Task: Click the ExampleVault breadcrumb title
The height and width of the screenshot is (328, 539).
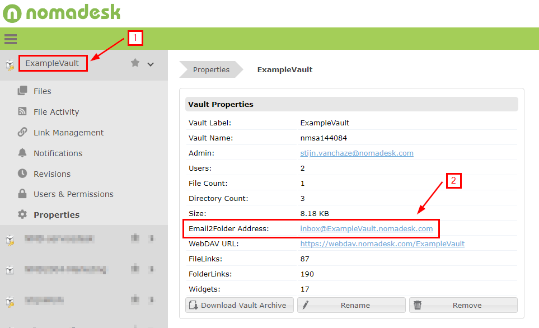Action: (x=285, y=69)
